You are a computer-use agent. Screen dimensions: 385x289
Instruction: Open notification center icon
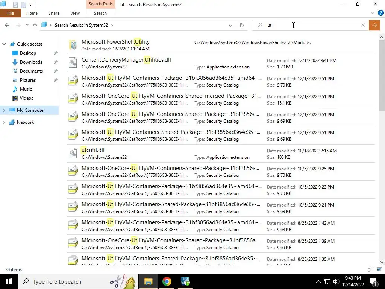coord(373,281)
